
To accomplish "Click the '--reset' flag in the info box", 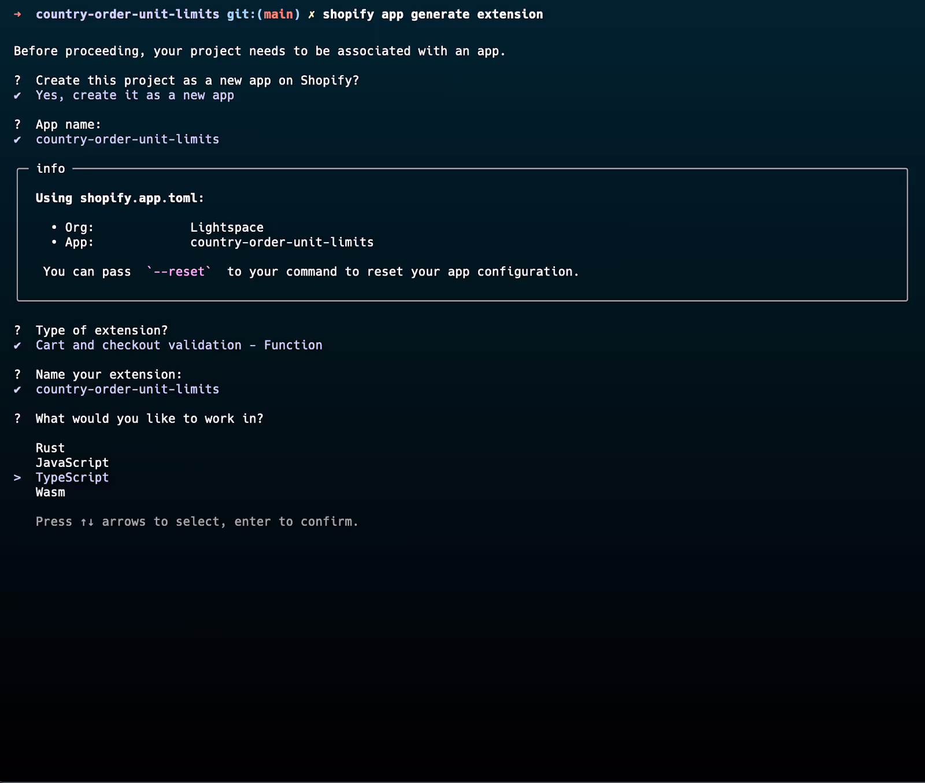I will pyautogui.click(x=179, y=272).
